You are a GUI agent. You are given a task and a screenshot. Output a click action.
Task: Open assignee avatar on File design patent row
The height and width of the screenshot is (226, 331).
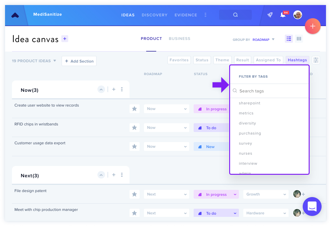click(x=297, y=194)
